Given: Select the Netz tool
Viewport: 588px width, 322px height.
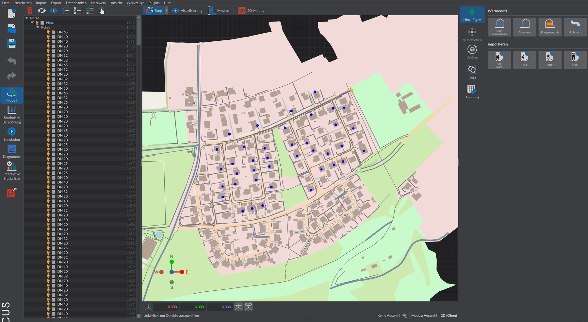Looking at the screenshot, I should [472, 72].
